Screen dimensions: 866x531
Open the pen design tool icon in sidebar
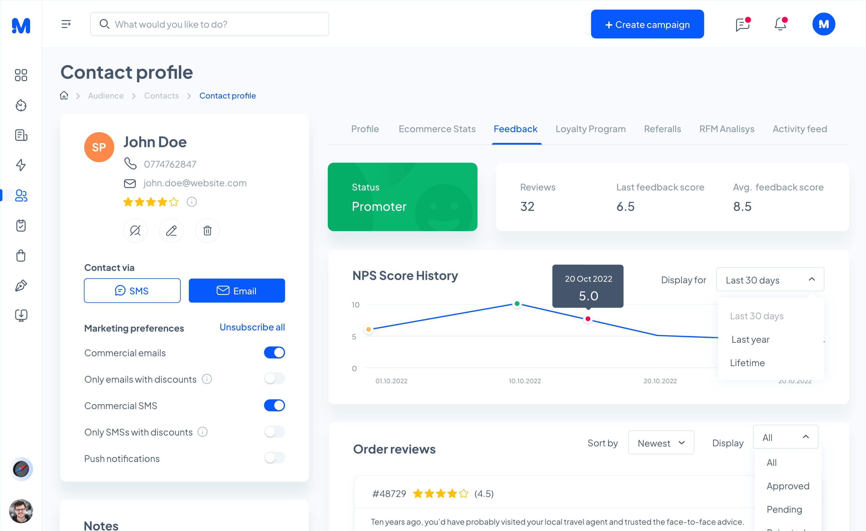(21, 286)
